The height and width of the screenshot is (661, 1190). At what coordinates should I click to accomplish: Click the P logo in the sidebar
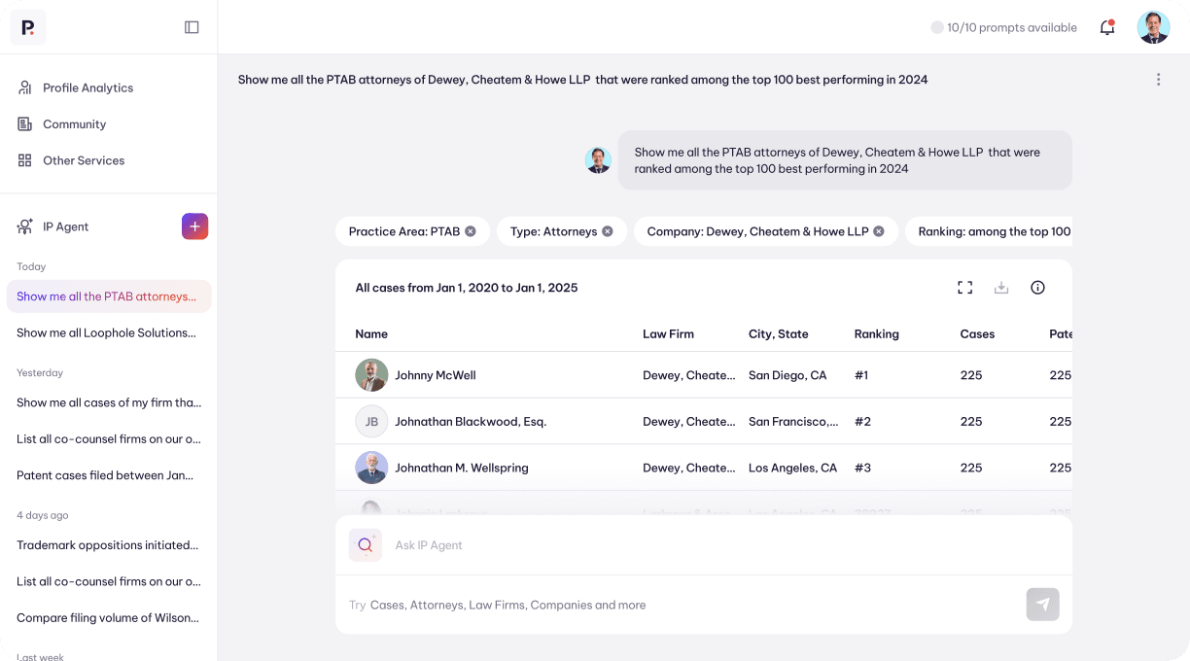(28, 27)
